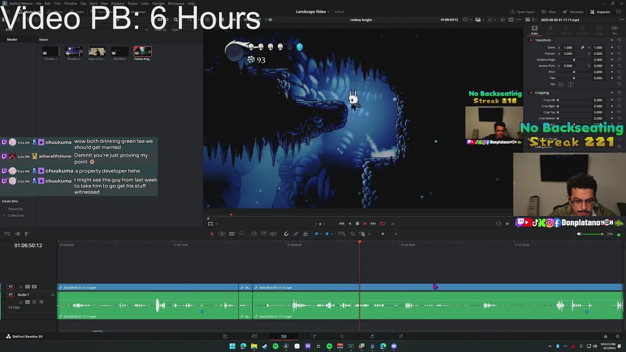Add a keyframe for the Transform section
The width and height of the screenshot is (626, 352).
(611, 40)
